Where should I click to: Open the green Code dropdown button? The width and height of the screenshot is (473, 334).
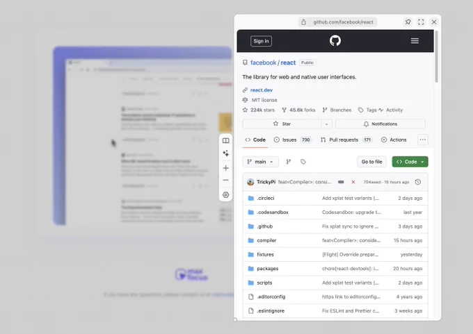click(x=410, y=162)
